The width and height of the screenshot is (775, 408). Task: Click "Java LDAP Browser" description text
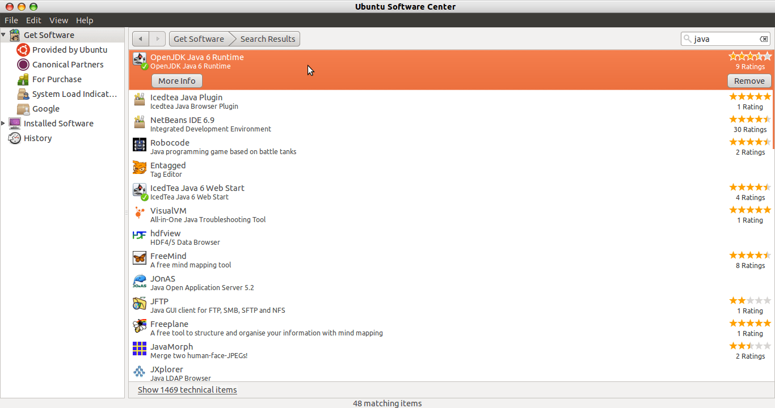(x=180, y=379)
